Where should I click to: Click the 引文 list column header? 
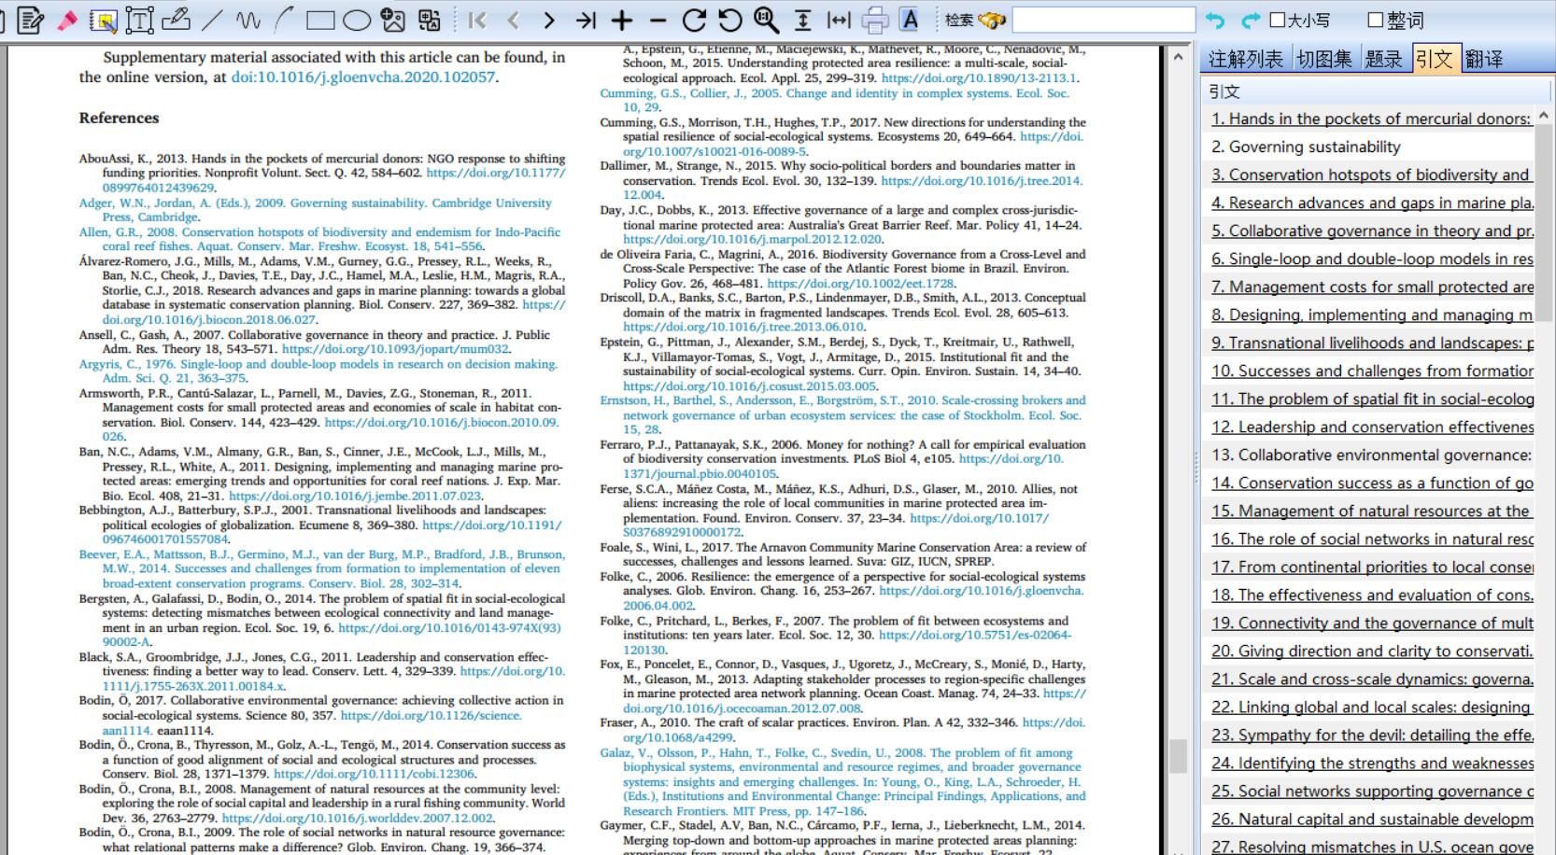point(1376,91)
